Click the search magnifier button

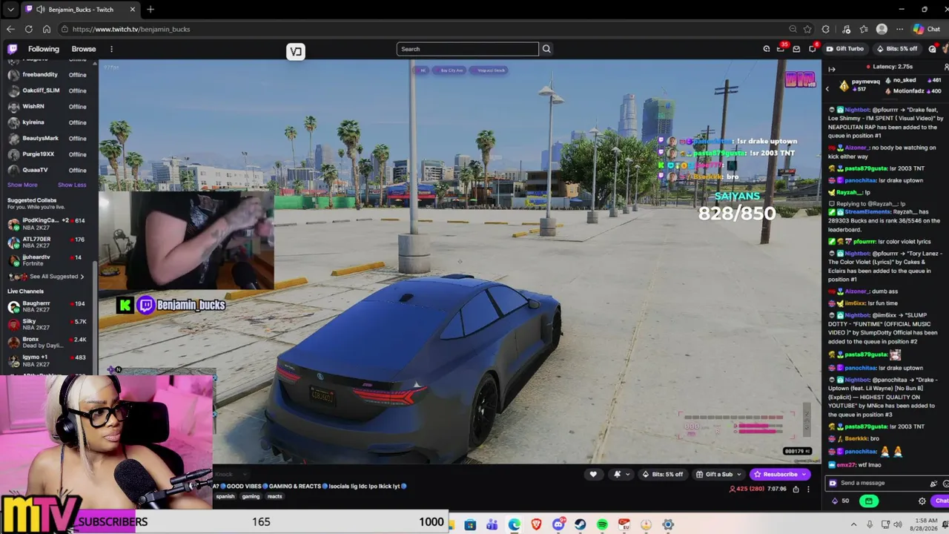546,49
